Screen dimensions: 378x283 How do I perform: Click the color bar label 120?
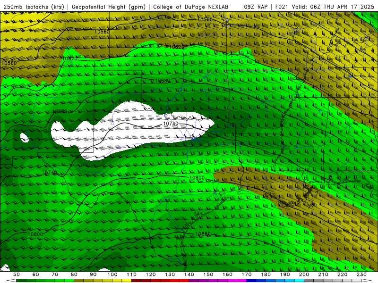151,275
